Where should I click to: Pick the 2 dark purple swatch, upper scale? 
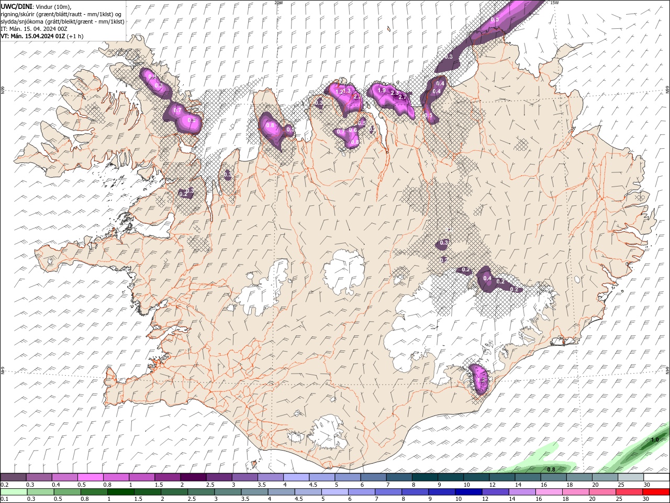pyautogui.click(x=193, y=477)
